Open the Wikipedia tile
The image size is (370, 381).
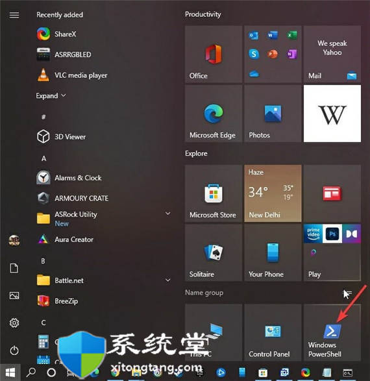(332, 114)
